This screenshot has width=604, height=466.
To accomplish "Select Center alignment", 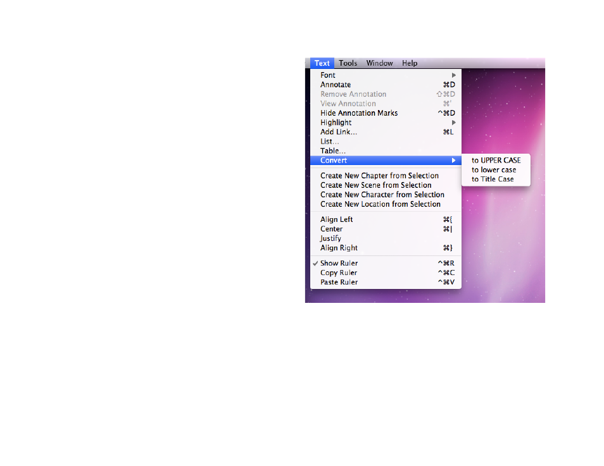I will pos(386,229).
